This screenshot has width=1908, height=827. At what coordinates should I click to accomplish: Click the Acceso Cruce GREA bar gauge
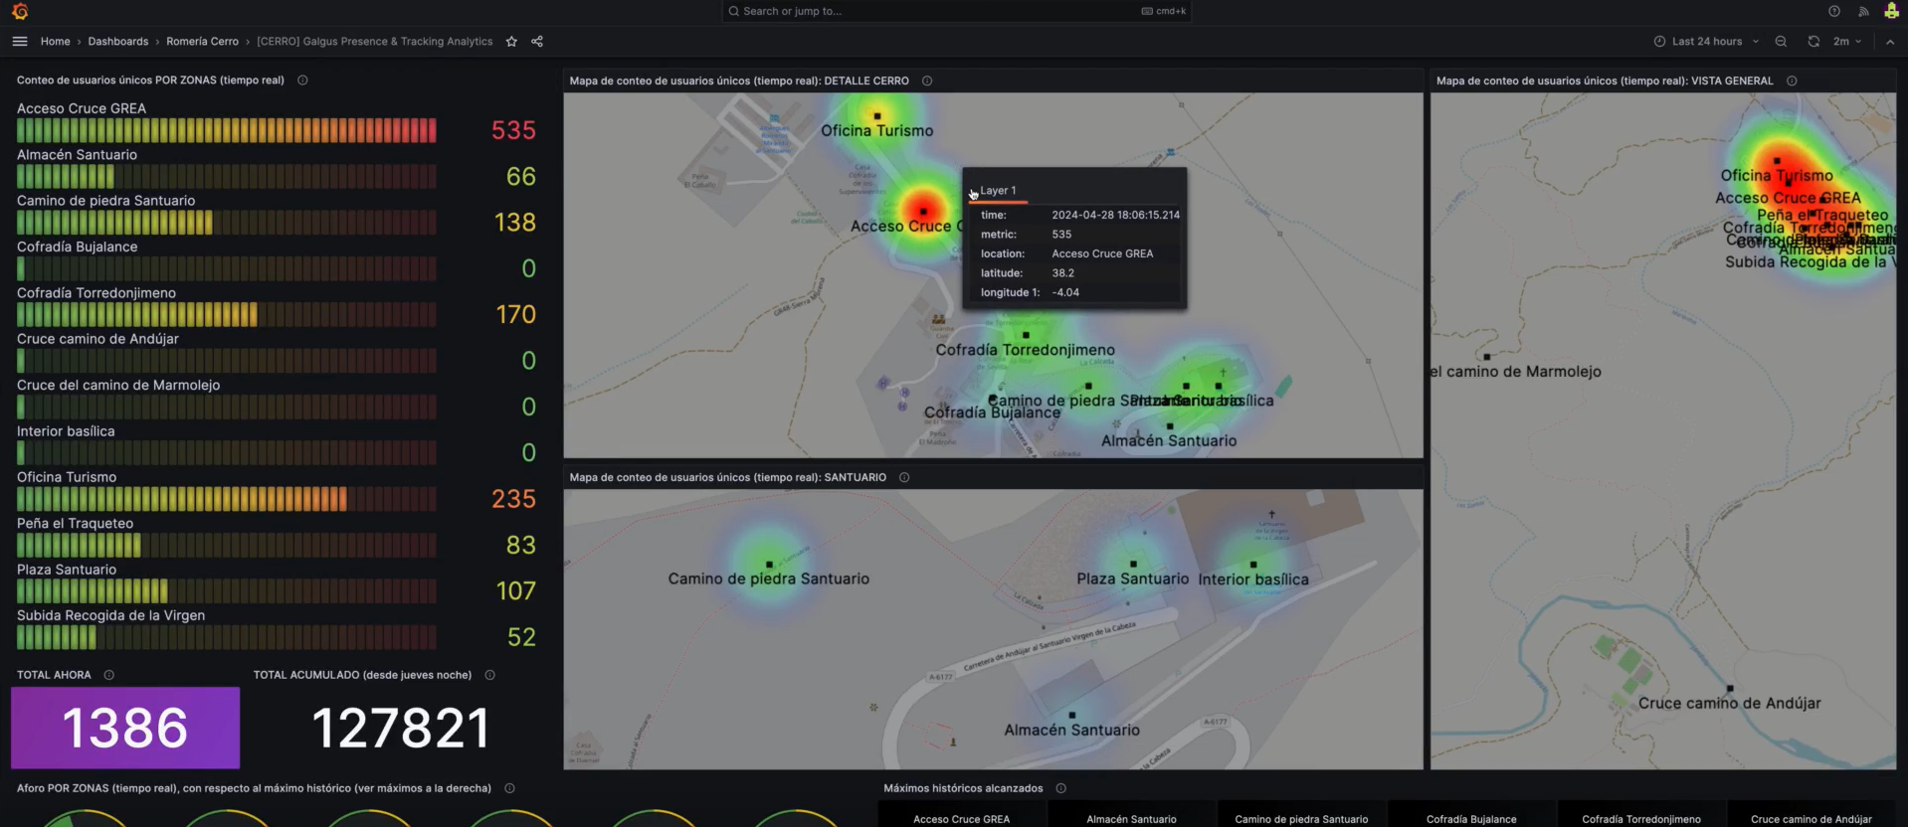226,130
